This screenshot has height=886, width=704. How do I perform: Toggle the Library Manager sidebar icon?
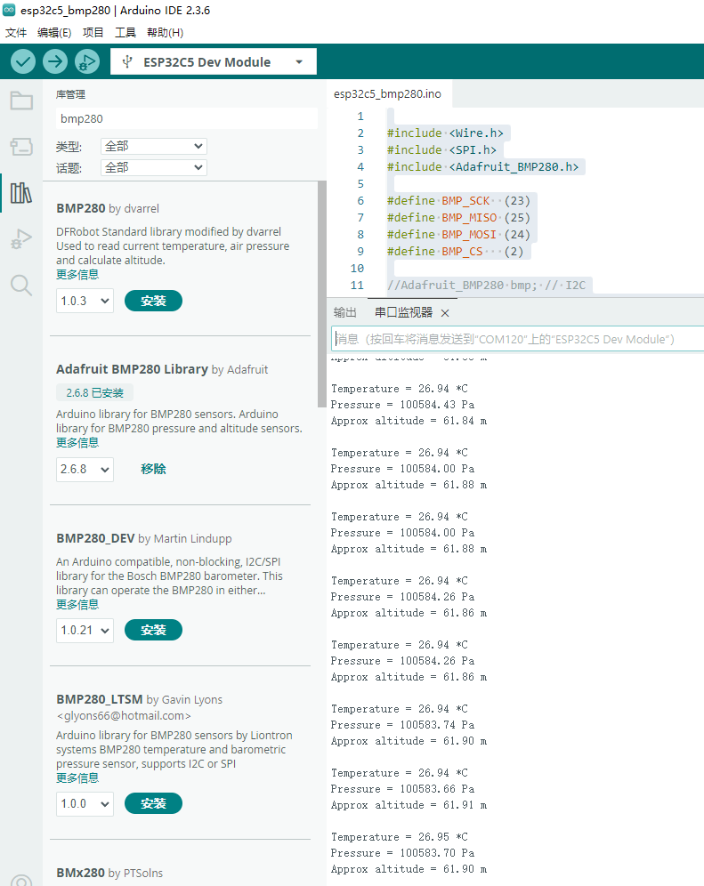pos(21,193)
